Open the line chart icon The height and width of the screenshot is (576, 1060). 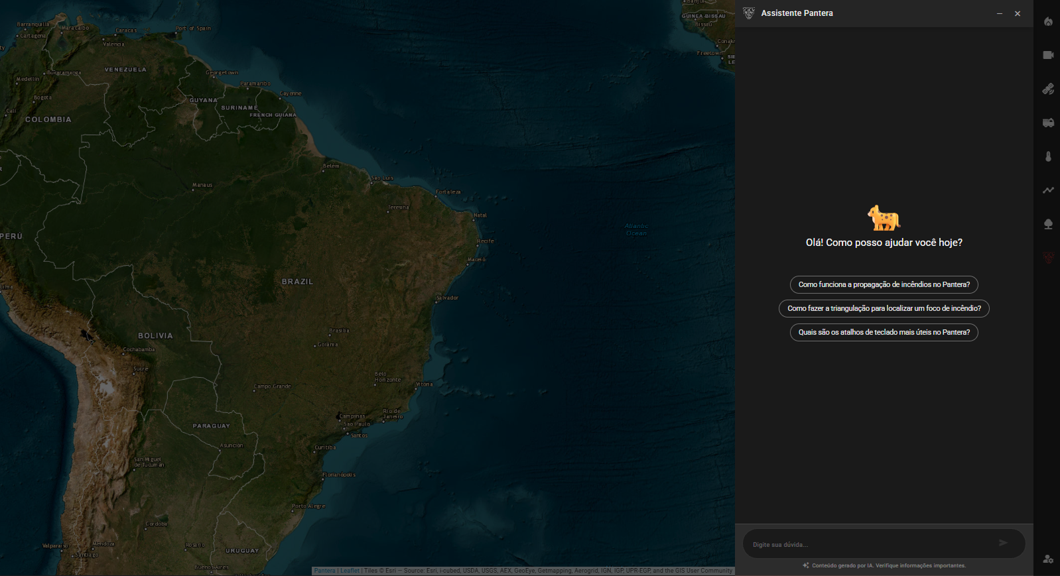click(x=1048, y=190)
